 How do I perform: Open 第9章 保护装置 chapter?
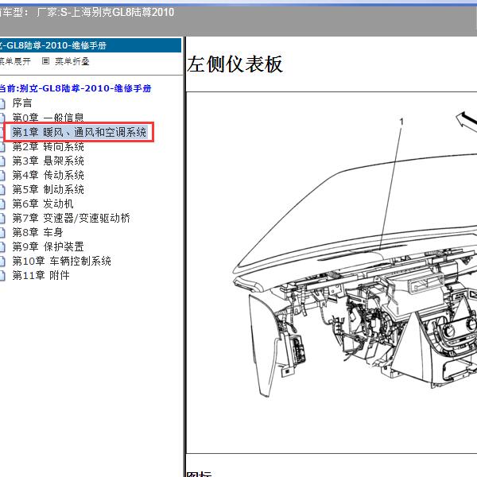click(48, 246)
